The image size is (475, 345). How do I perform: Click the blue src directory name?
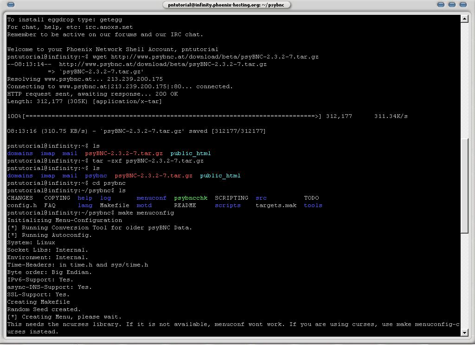click(261, 198)
